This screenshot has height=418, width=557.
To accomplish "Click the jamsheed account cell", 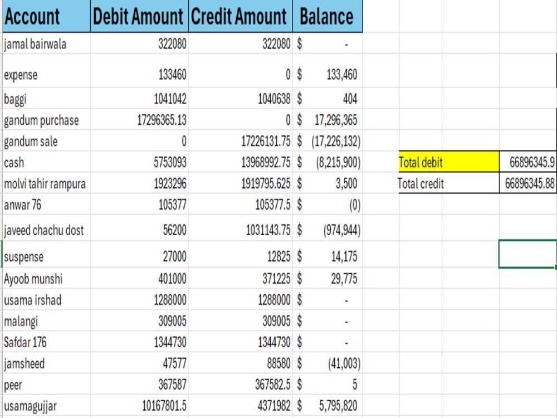I will pyautogui.click(x=46, y=363).
